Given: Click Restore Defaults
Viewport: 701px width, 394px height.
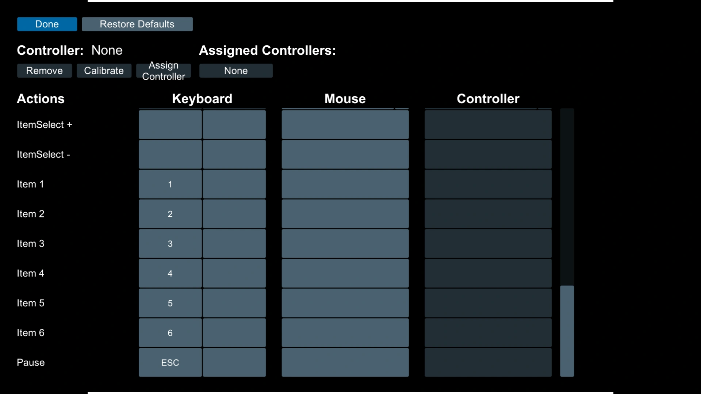Looking at the screenshot, I should point(137,24).
